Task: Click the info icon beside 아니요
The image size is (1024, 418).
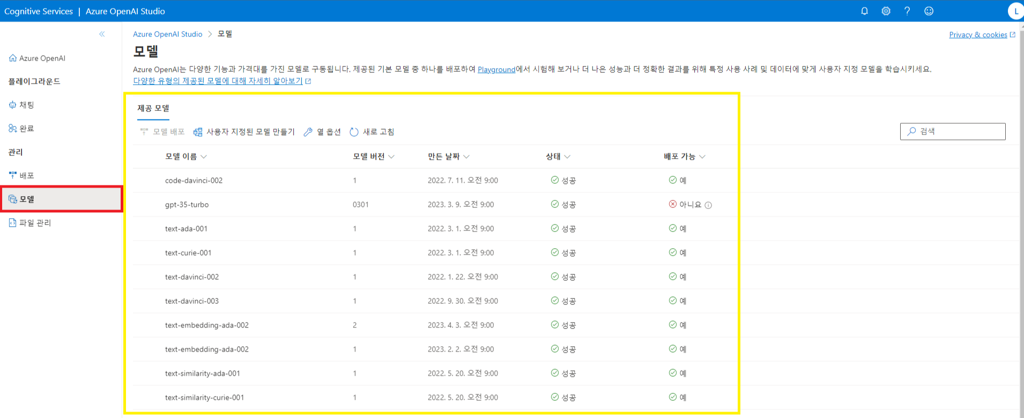Action: (708, 205)
